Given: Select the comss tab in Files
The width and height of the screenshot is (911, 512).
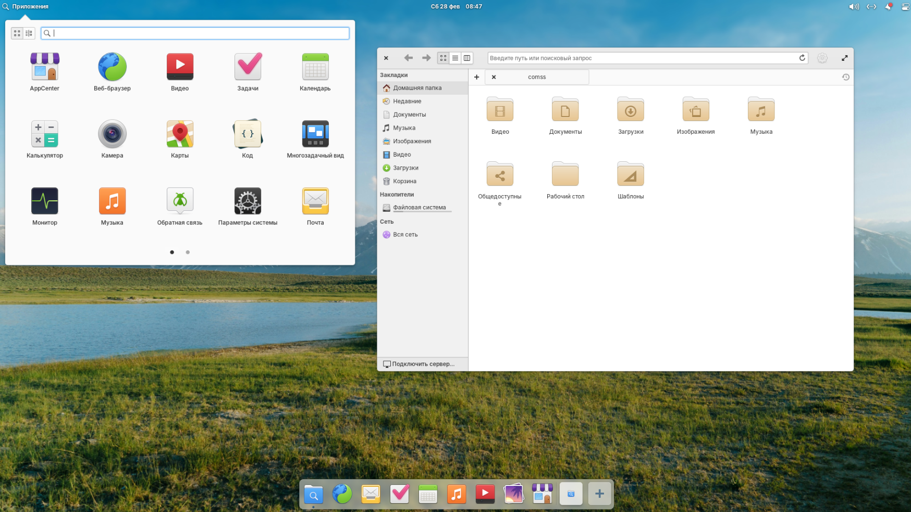Looking at the screenshot, I should pos(537,77).
